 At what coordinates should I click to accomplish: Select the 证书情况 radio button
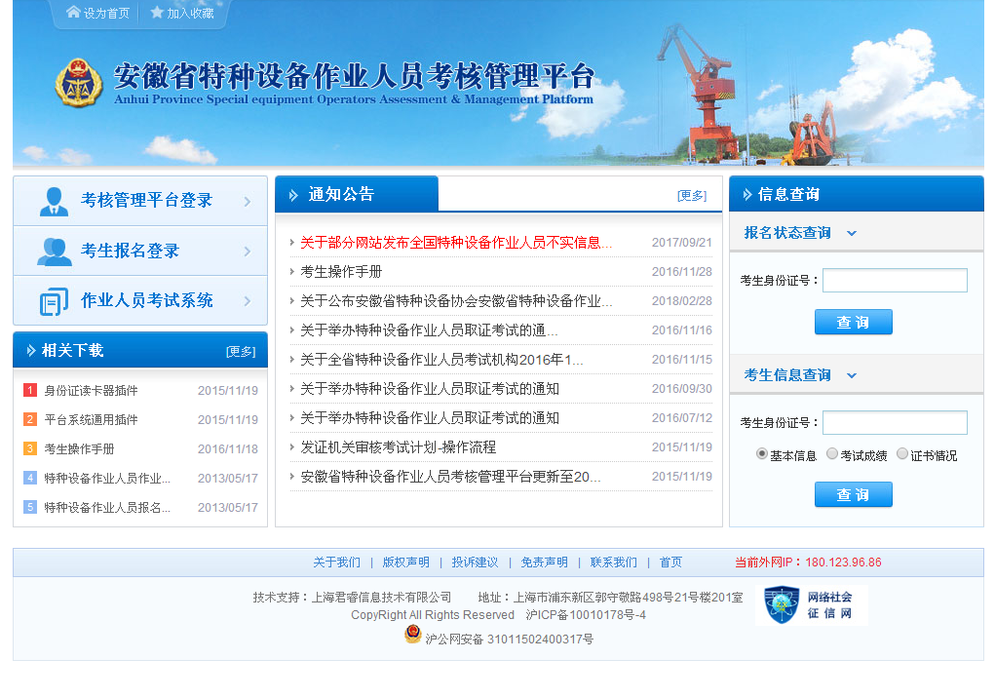pyautogui.click(x=902, y=454)
